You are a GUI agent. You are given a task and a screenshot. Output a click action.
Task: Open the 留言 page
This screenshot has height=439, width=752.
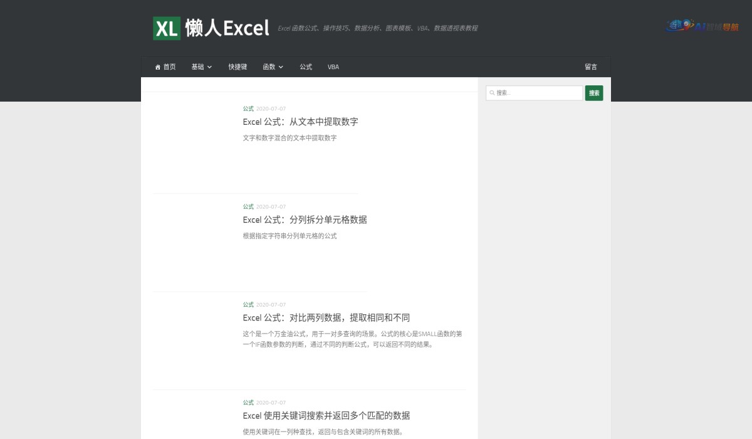pyautogui.click(x=591, y=66)
